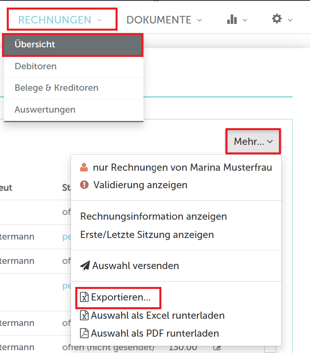The width and height of the screenshot is (310, 353).
Task: Click the edit icon in the bottom invoice row
Action: point(217,347)
